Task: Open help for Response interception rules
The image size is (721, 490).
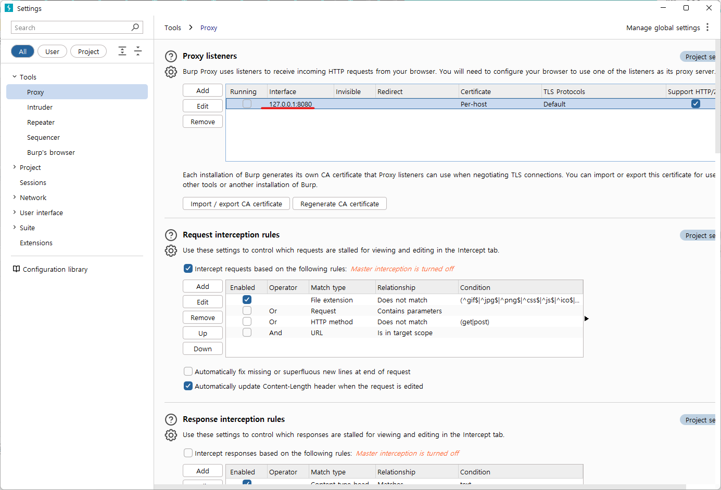Action: 171,419
